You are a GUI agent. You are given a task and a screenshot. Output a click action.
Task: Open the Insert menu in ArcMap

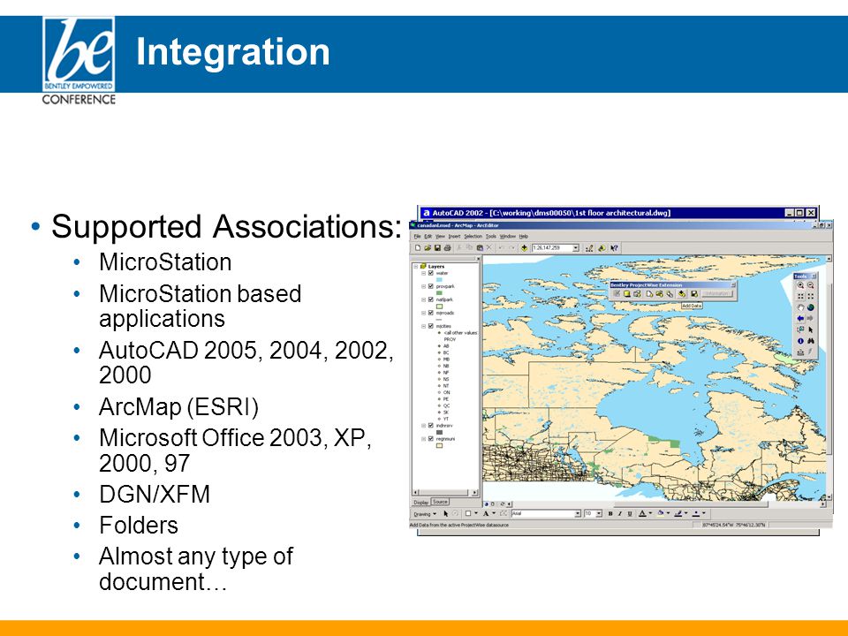454,237
